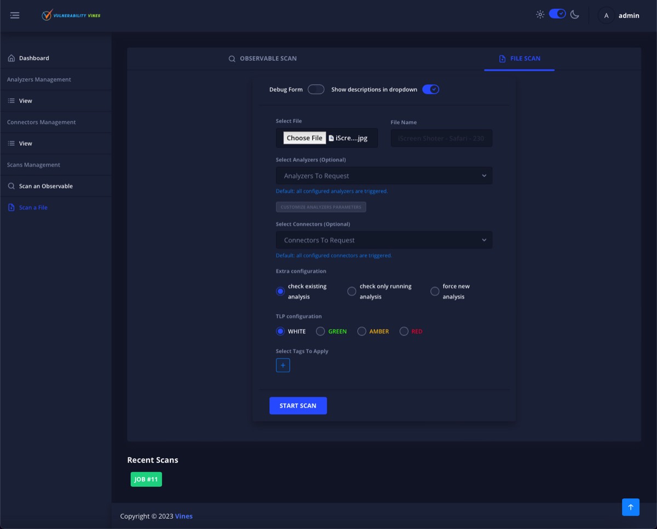The image size is (657, 529).
Task: Click file icon next to Scan a File
Action: click(11, 208)
